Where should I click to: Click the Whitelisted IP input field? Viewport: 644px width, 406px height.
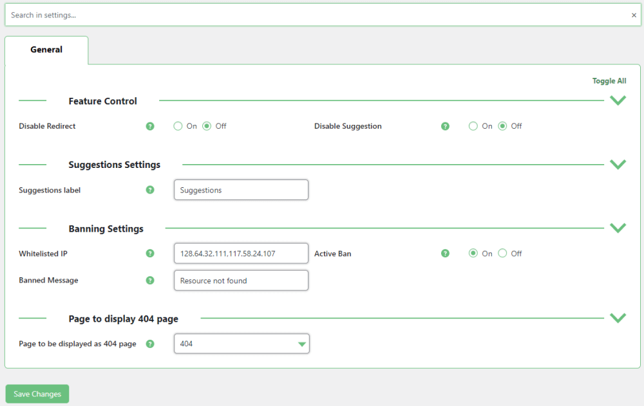[x=241, y=254]
